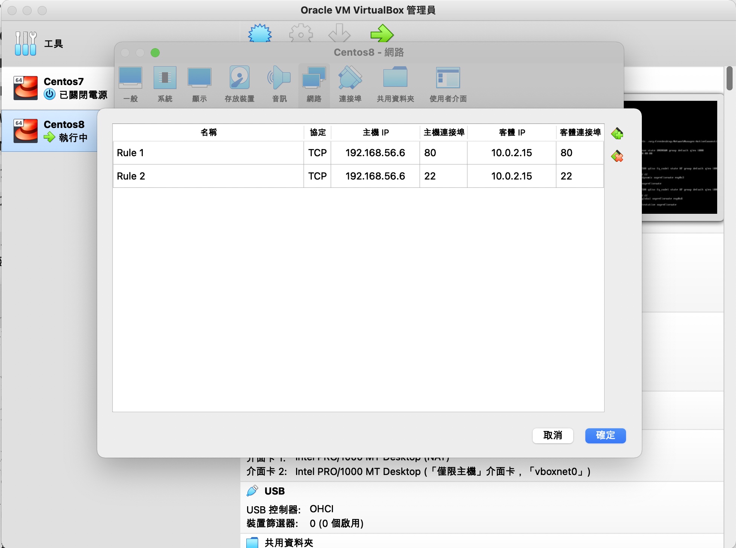Click the green Start arrow toolbar icon
Viewport: 736px width, 548px height.
click(382, 34)
